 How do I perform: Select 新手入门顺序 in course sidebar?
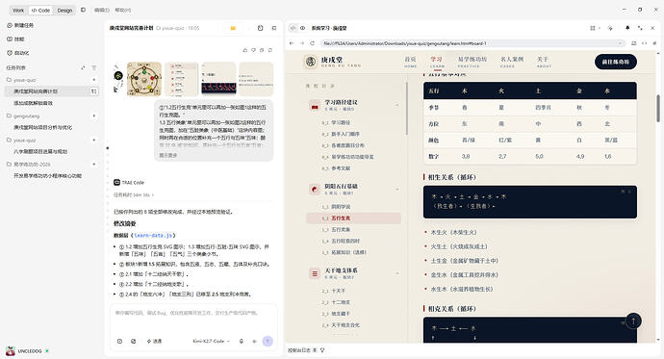coord(345,134)
